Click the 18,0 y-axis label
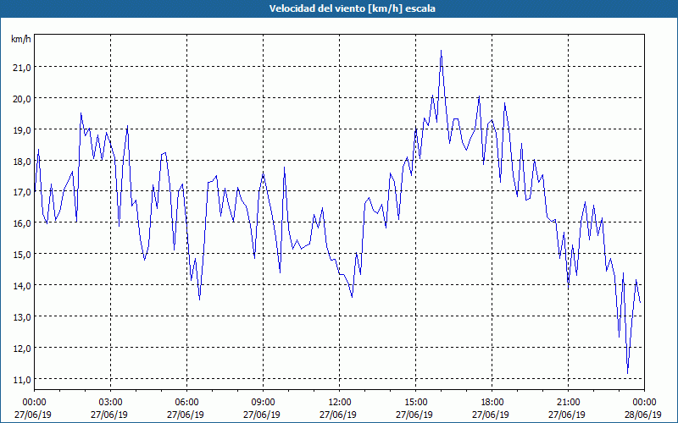This screenshot has height=423, width=678. click(22, 161)
